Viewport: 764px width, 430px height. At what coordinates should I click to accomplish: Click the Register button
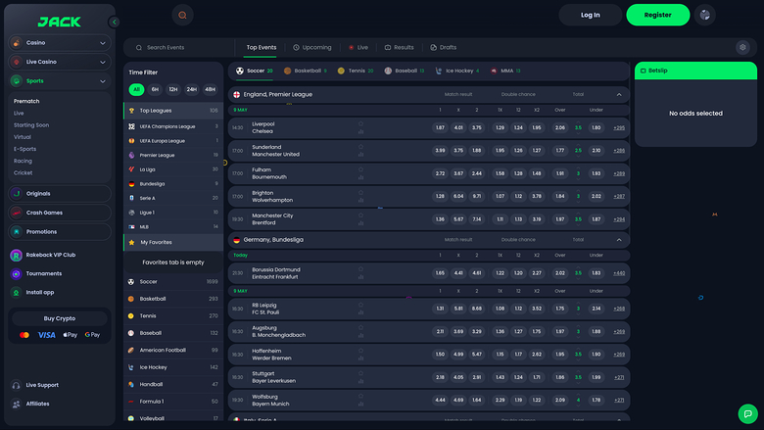(658, 15)
